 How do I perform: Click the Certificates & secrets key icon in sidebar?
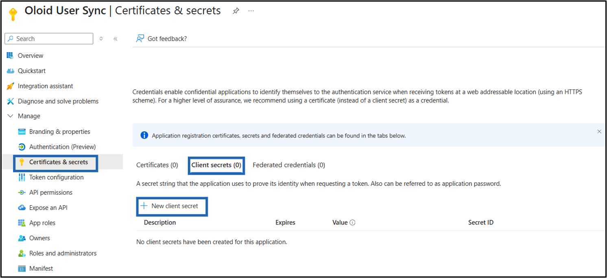click(x=22, y=162)
